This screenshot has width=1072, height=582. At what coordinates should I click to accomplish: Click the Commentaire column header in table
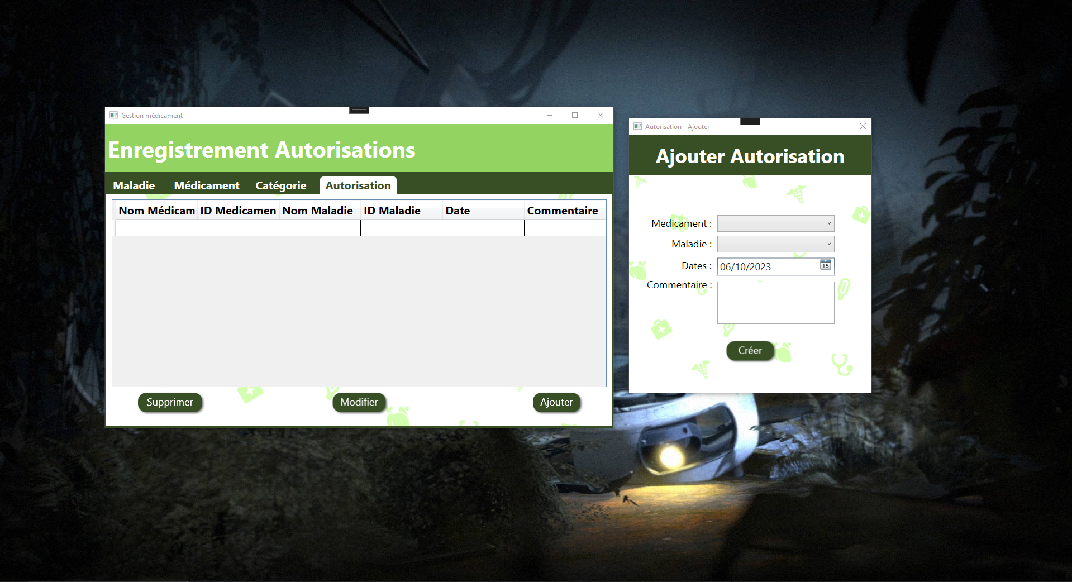pos(565,211)
